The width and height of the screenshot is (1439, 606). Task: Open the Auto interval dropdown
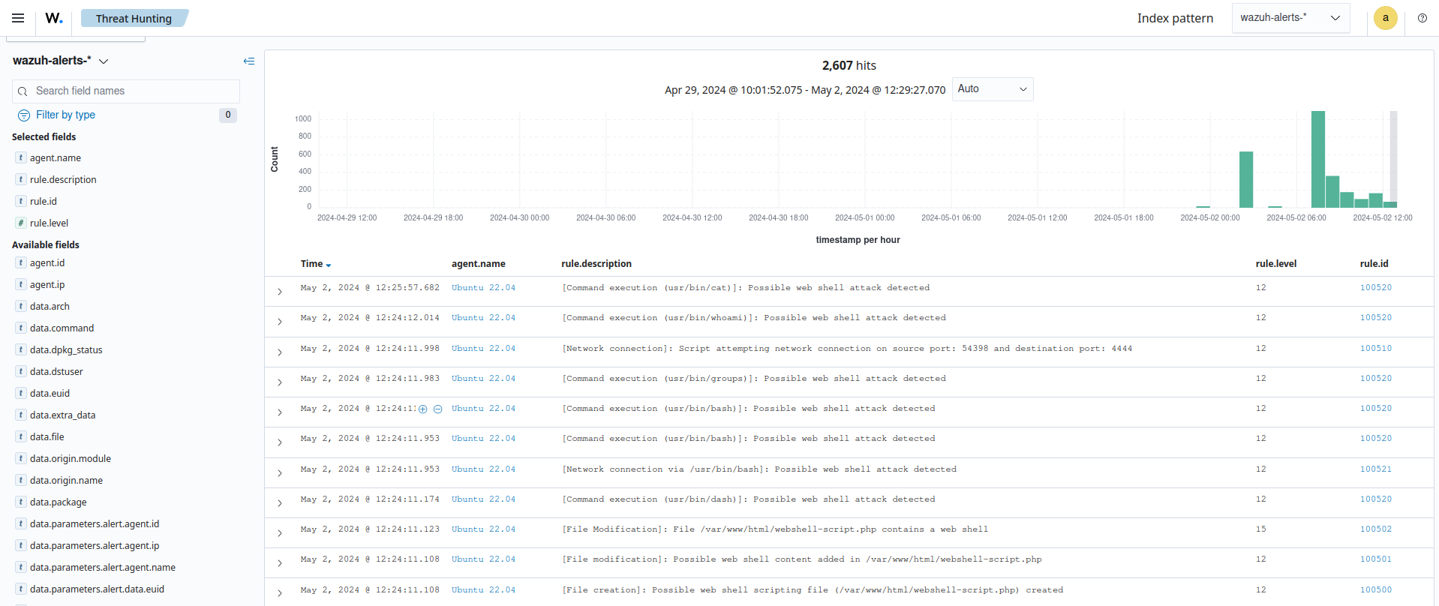pyautogui.click(x=992, y=89)
